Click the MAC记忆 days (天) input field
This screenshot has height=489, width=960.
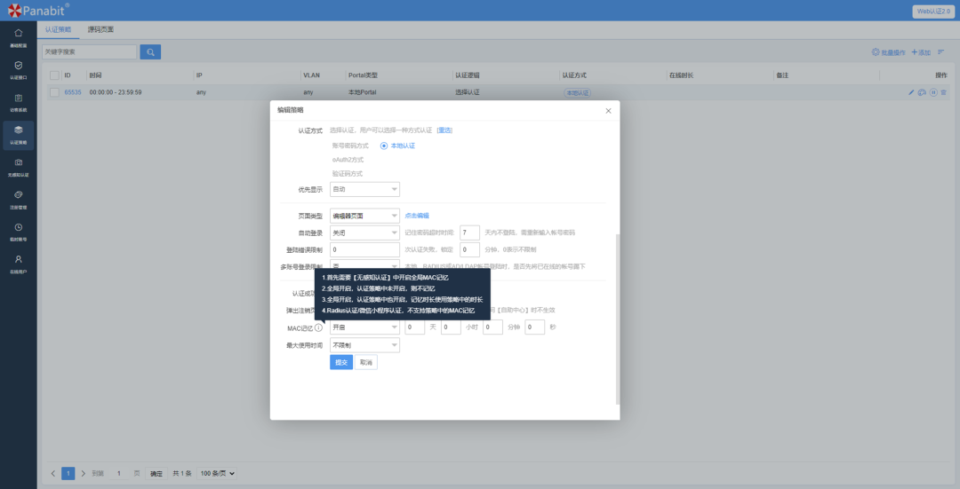[x=414, y=327]
